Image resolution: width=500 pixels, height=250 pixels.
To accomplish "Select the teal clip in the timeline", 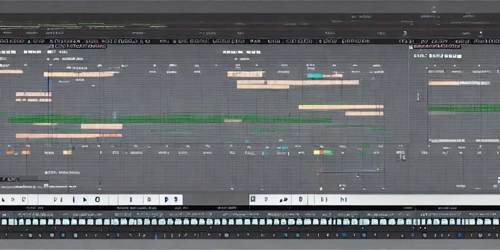I will pos(315,76).
